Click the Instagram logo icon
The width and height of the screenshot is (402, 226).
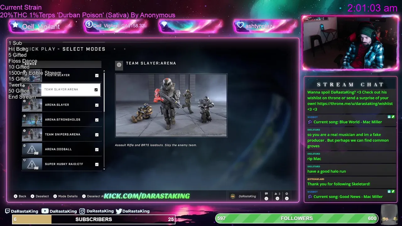pos(82,211)
